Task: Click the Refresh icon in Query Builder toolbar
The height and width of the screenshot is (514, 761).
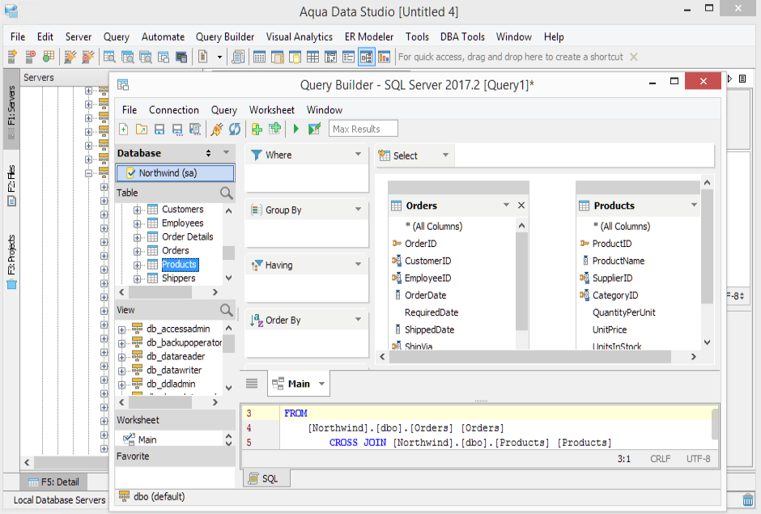Action: coord(235,129)
